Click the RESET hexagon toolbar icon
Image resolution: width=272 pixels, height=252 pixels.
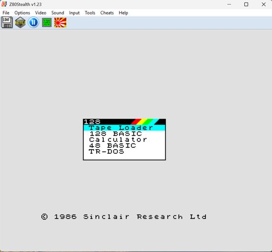(x=20, y=22)
